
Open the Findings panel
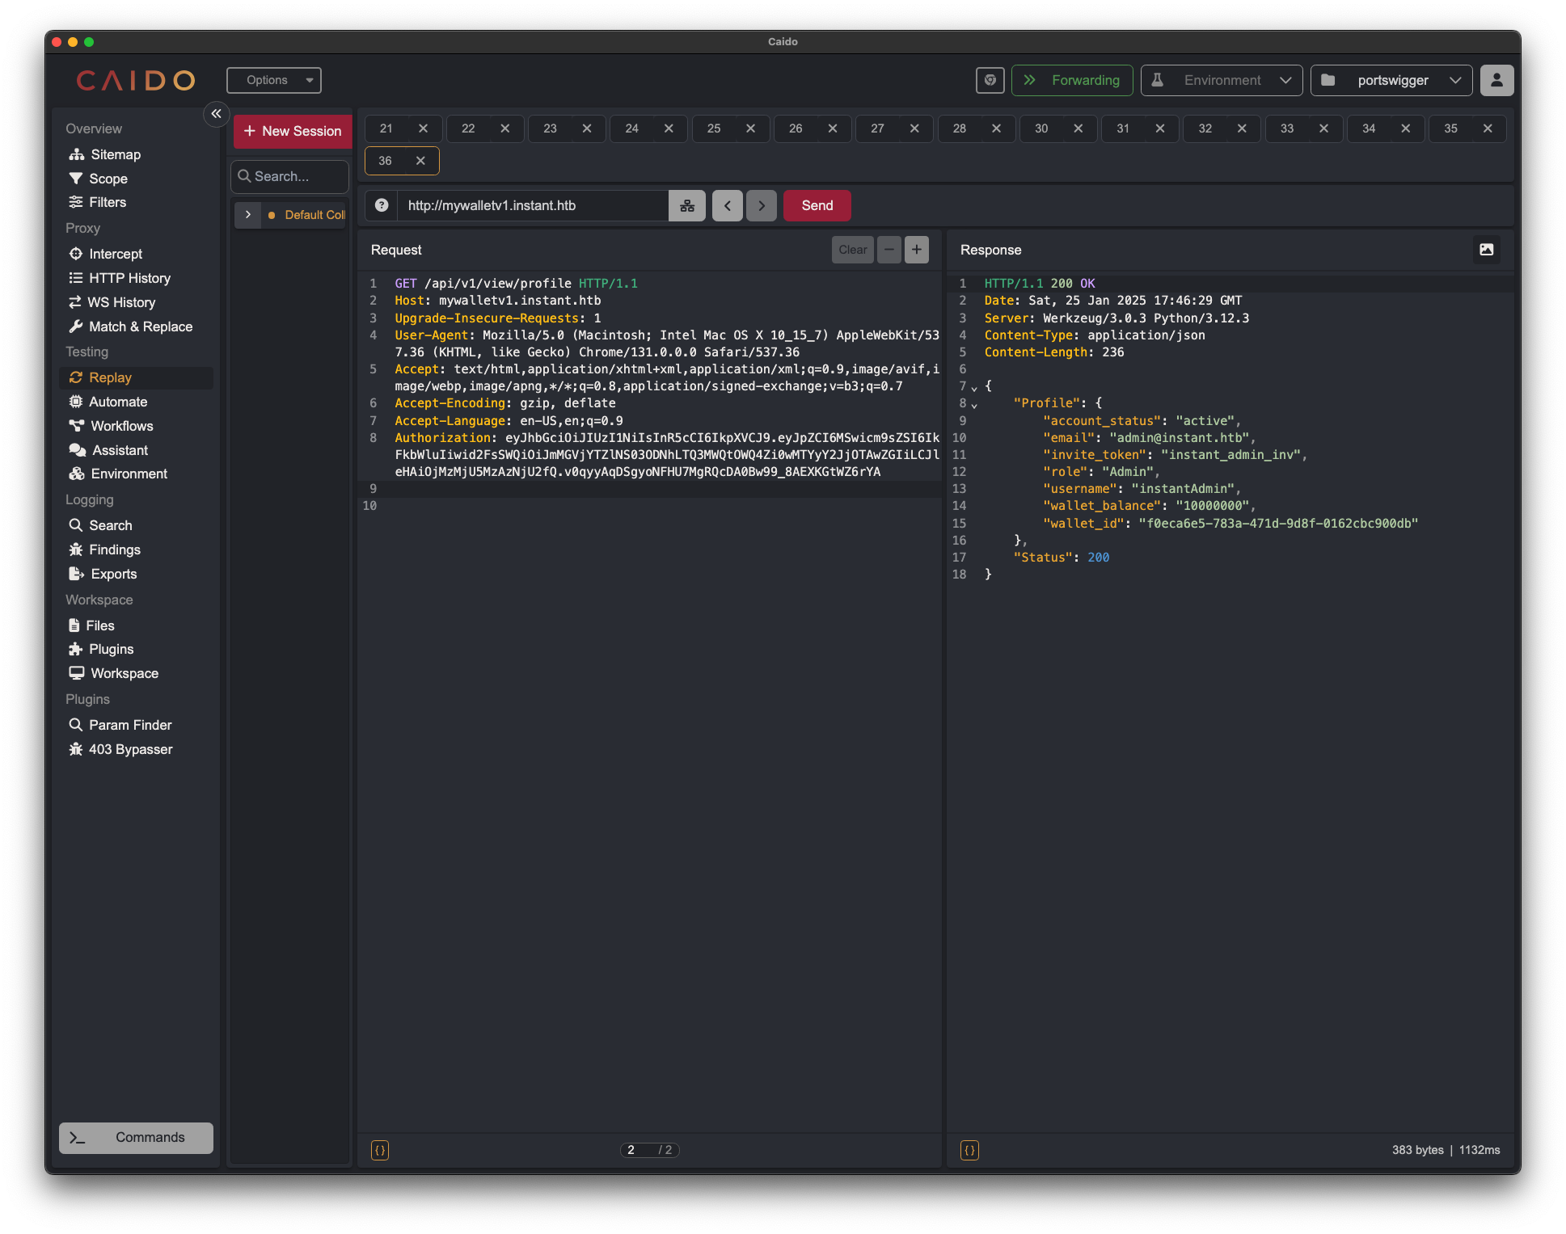point(114,550)
